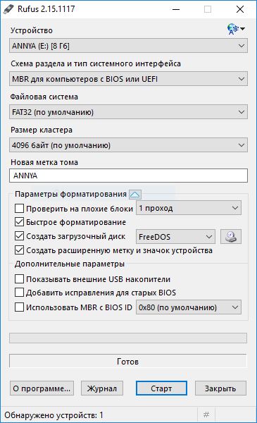Toggle 'Создать расширенную метку и значок устройства'

(x=19, y=250)
